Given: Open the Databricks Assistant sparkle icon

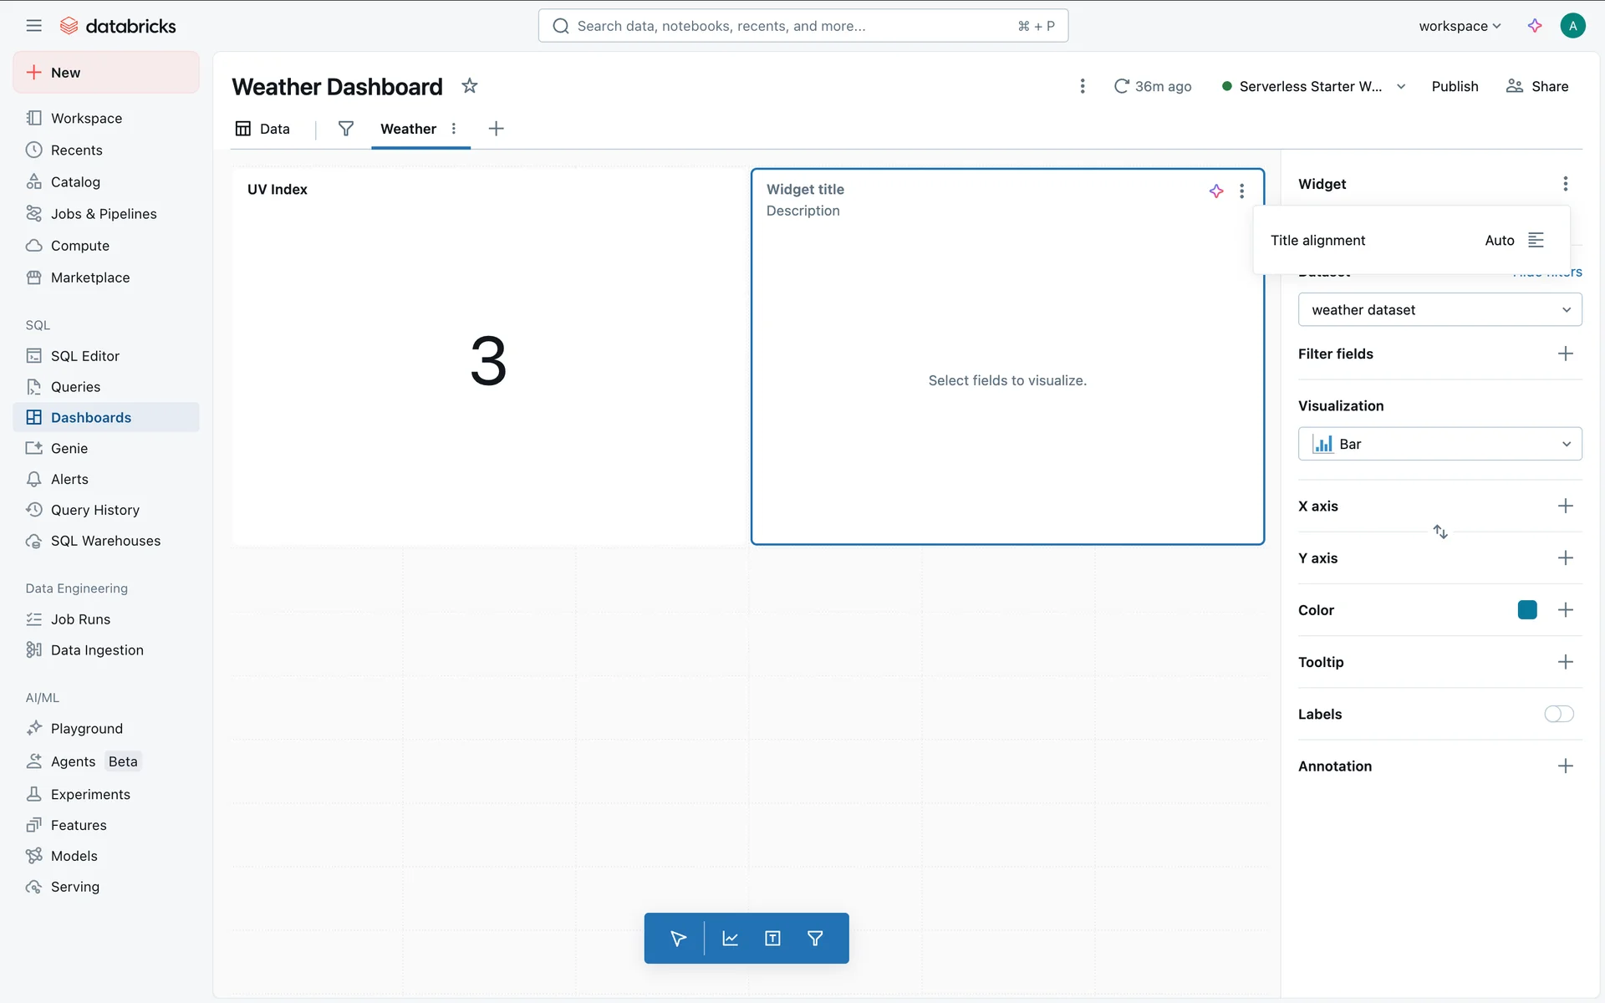Looking at the screenshot, I should (1535, 26).
